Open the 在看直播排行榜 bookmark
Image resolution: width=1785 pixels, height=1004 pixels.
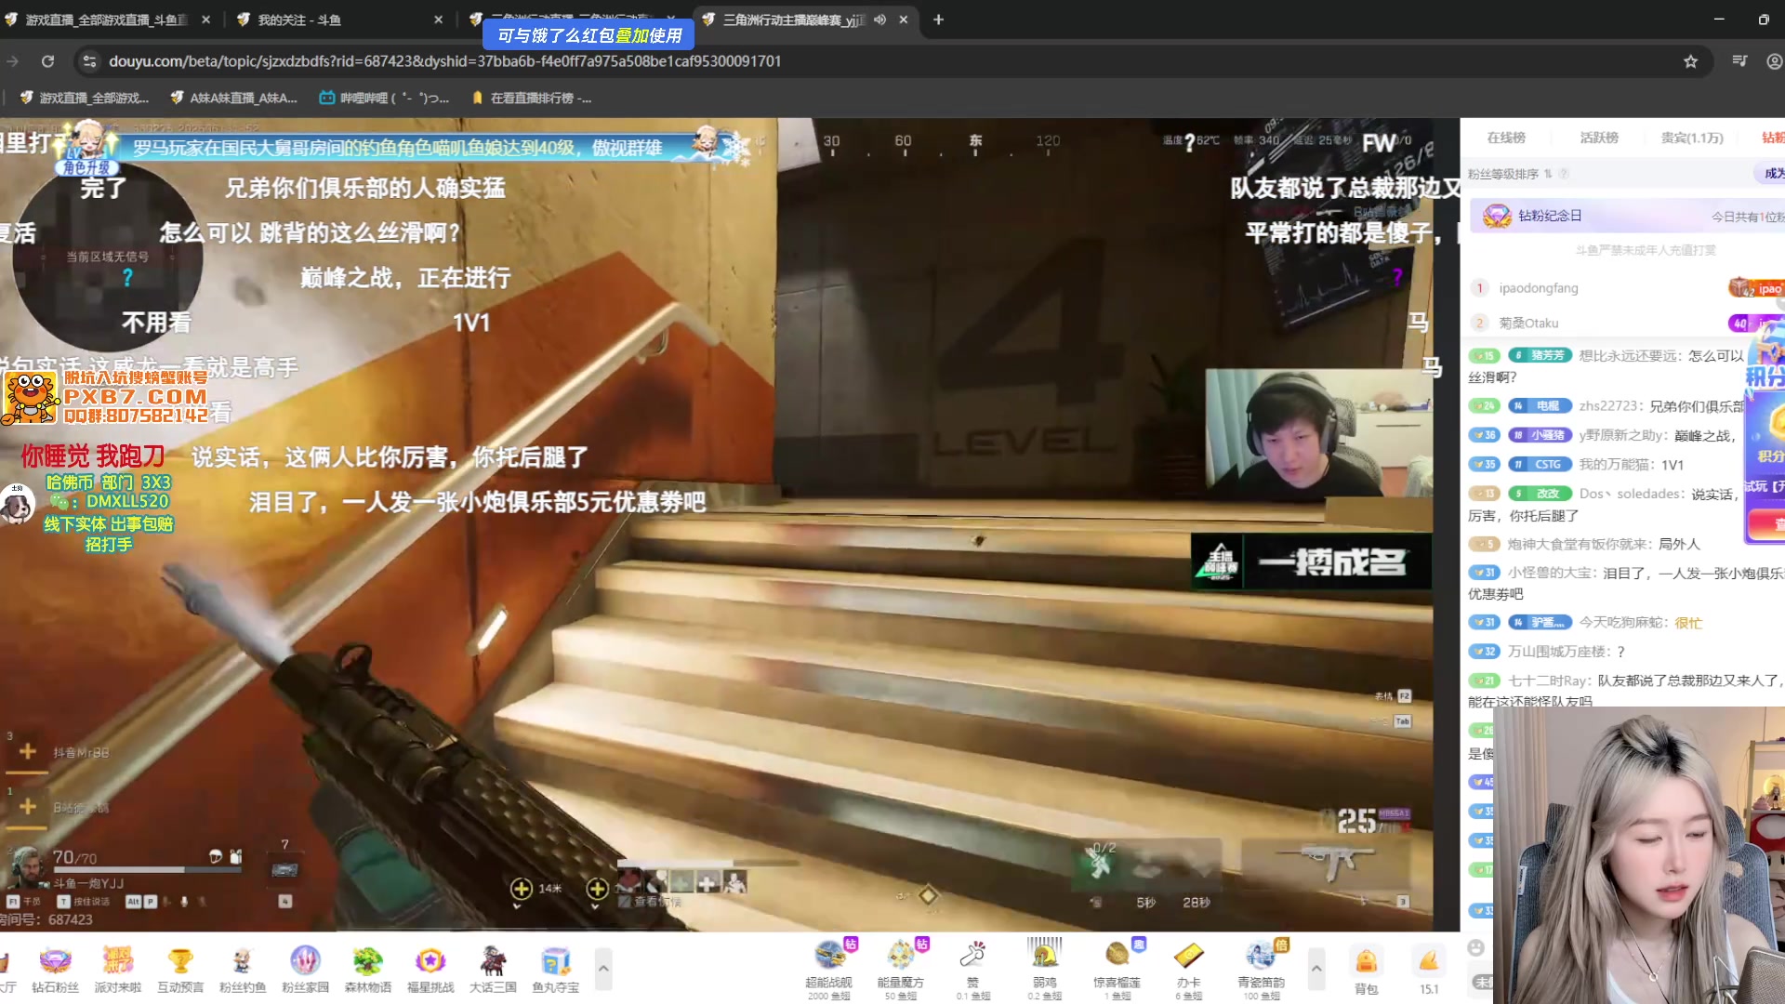(x=532, y=98)
